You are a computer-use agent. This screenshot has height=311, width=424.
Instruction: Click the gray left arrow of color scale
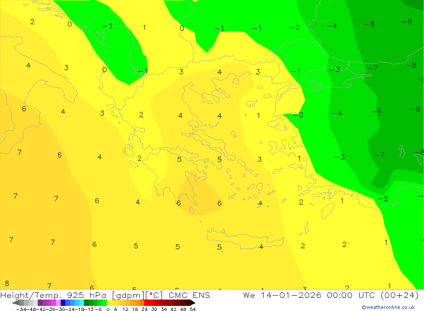15,303
